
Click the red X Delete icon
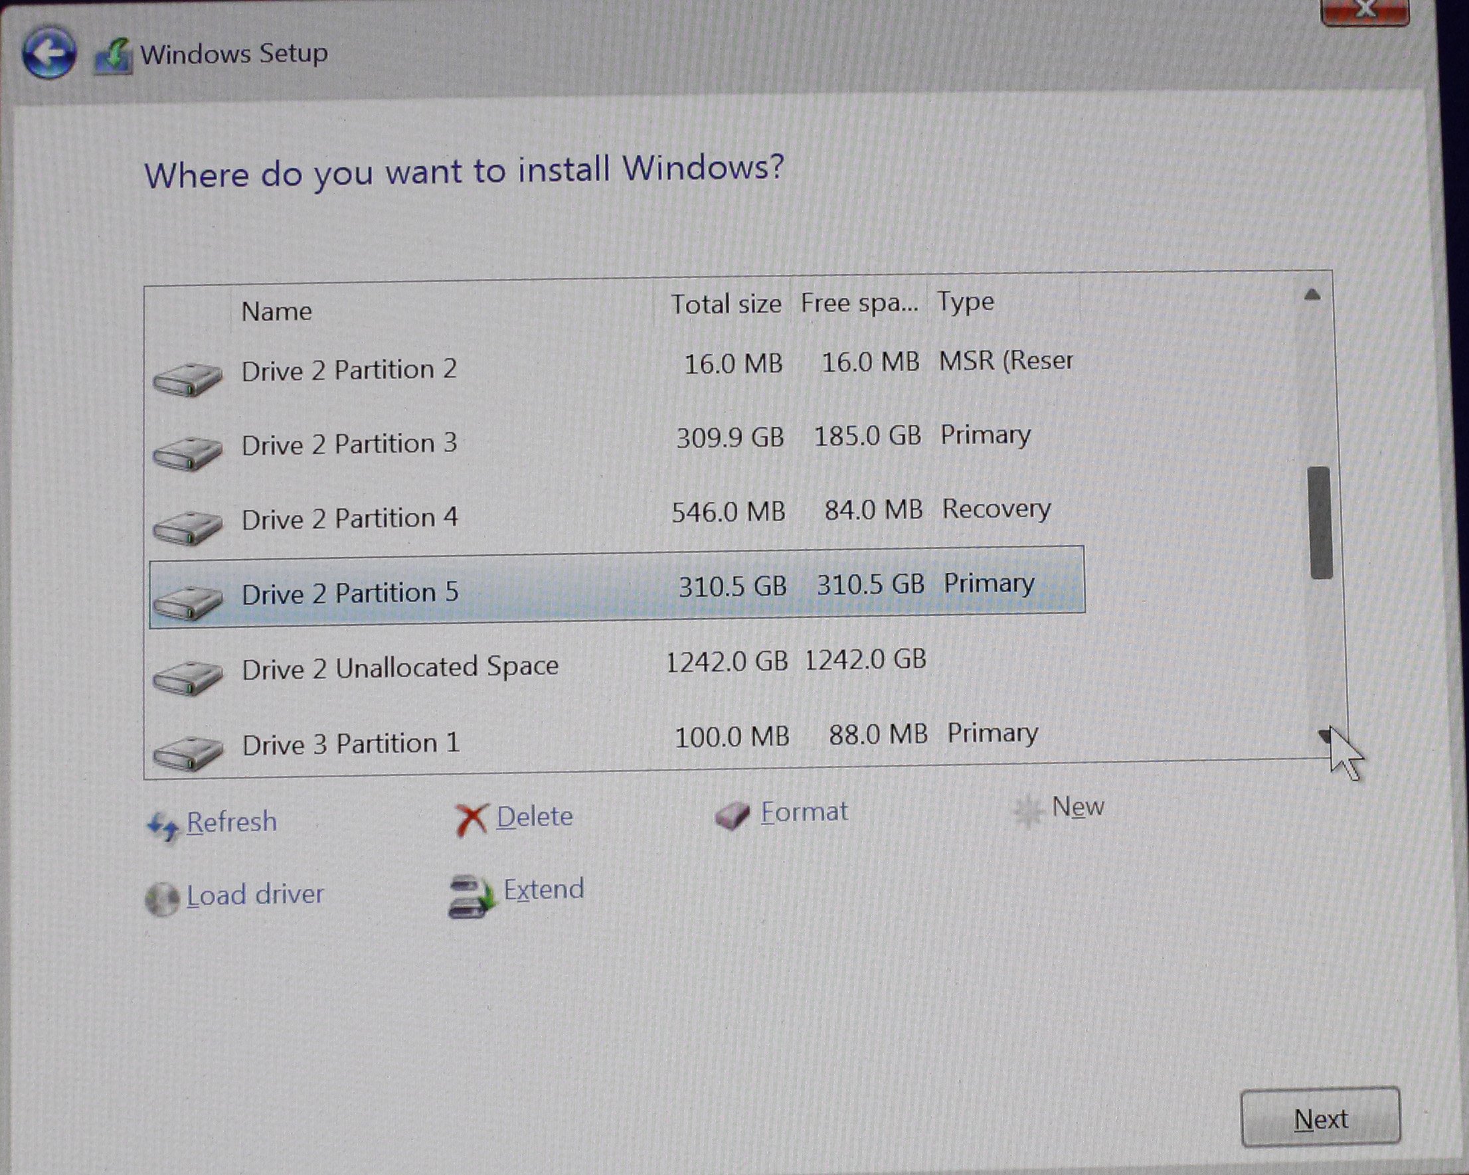(472, 819)
